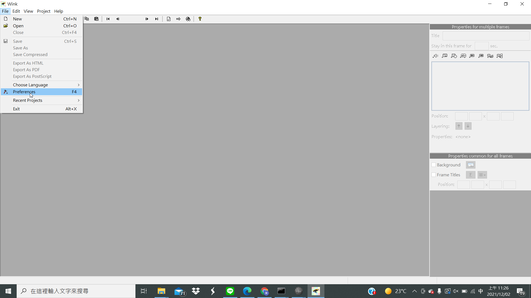Select Open from the File menu
This screenshot has width=531, height=298.
tap(41, 26)
